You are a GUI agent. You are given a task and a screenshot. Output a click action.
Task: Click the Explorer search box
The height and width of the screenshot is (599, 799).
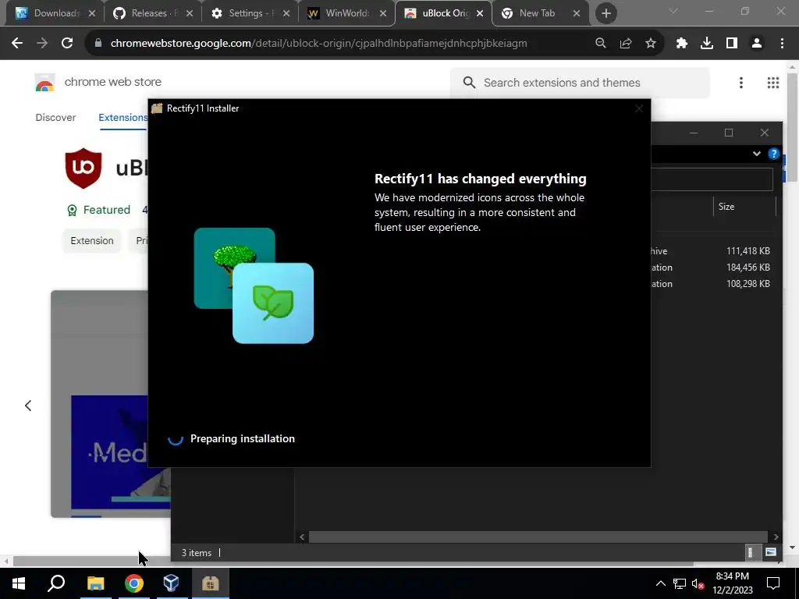712,180
